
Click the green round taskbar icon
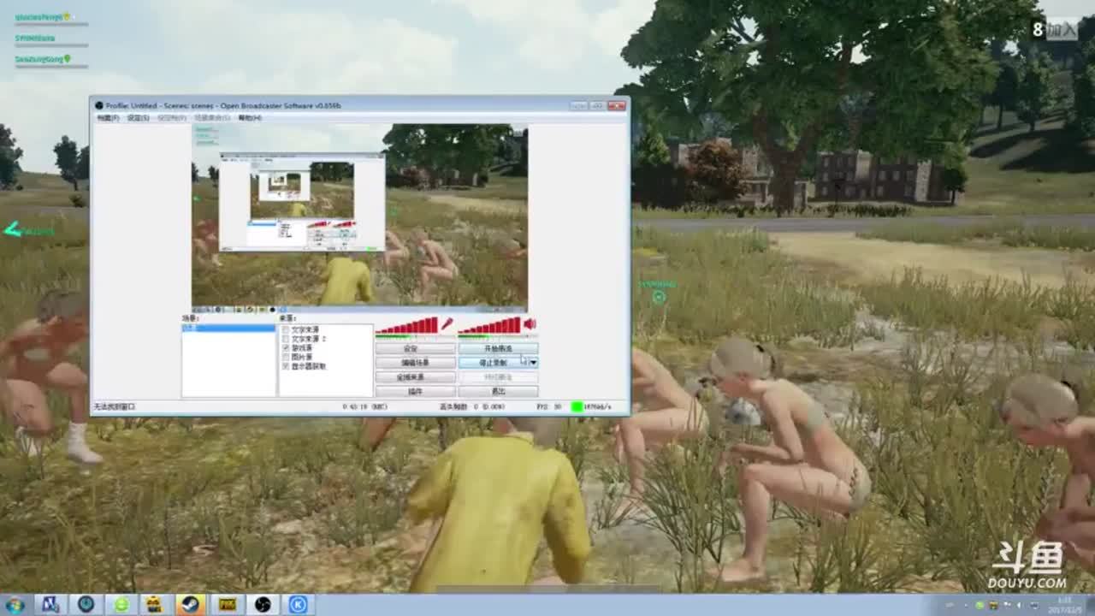[121, 604]
